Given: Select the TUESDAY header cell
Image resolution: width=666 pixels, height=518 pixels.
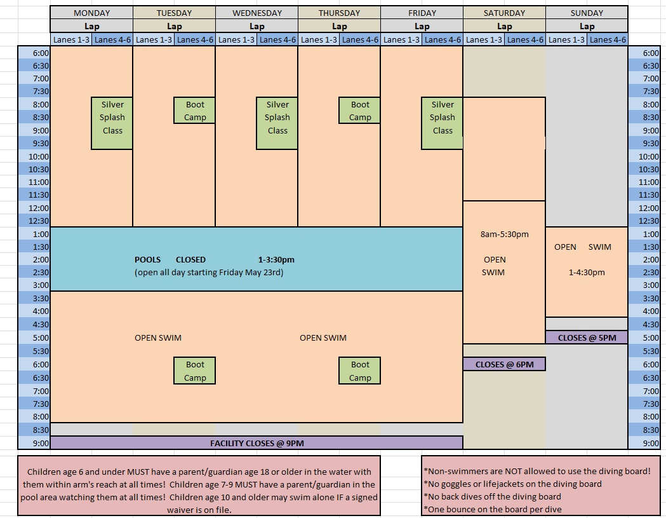Looking at the screenshot, I should click(x=174, y=13).
